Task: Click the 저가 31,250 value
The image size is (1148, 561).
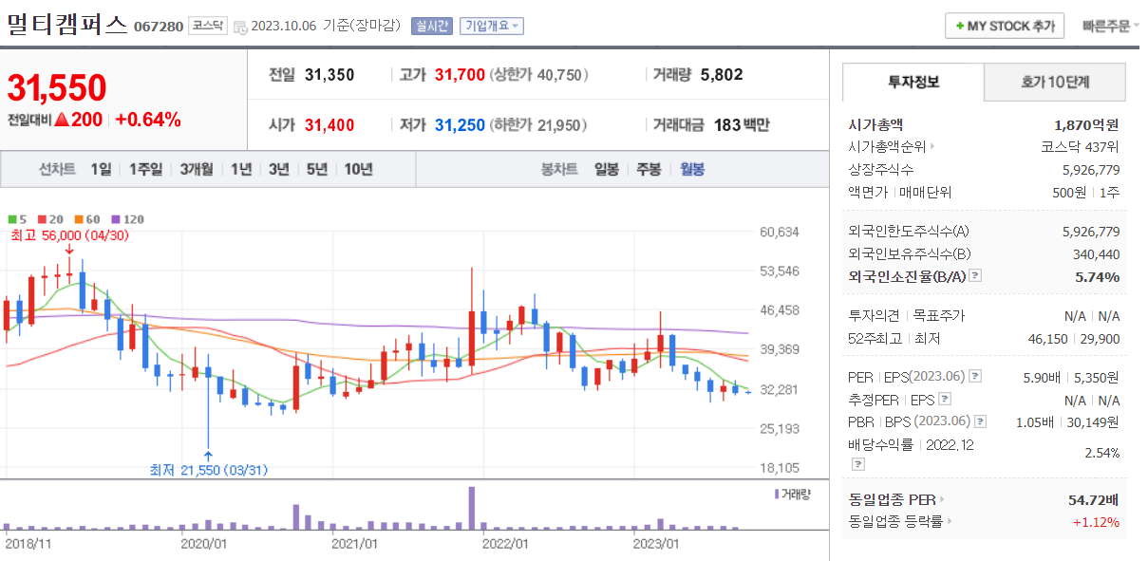Action: pos(460,124)
